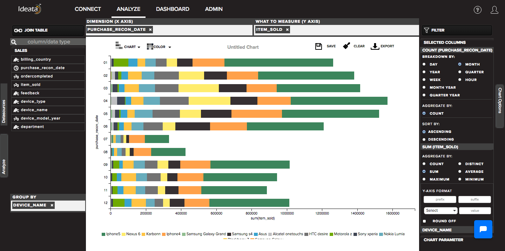Click the color palette grid icon
The image size is (505, 251).
[150, 47]
